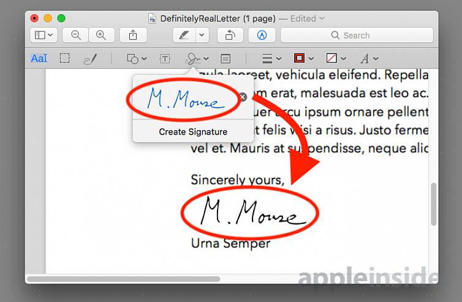This screenshot has width=462, height=302.
Task: Open the Fill Color swatch menu
Action: (336, 58)
